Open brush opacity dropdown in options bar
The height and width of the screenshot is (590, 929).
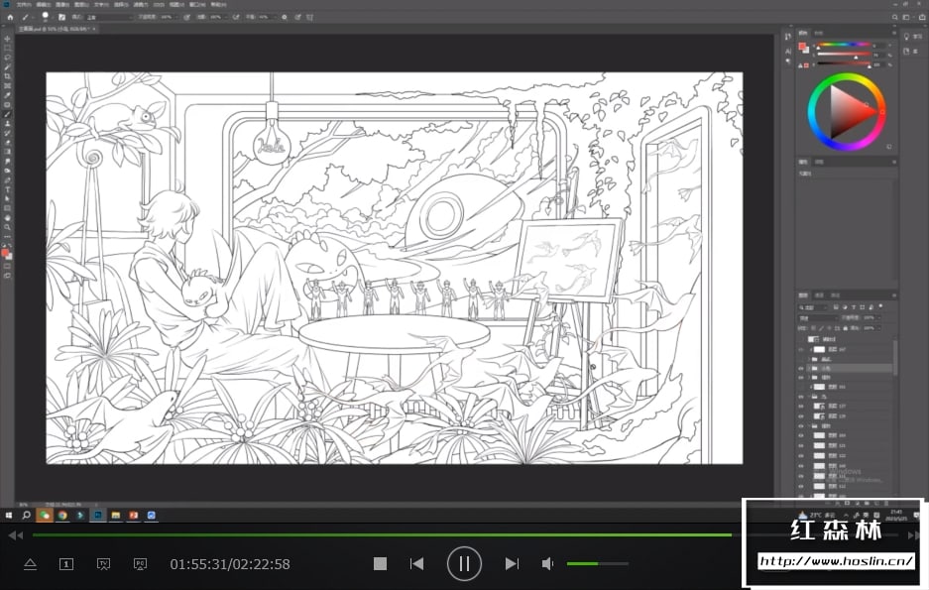click(x=169, y=17)
